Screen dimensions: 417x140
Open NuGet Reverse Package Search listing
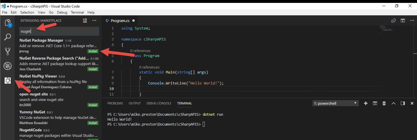[x=58, y=64]
